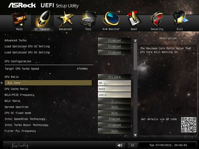This screenshot has height=149, width=199.
Task: Switch to the Main tab label
Action: click(20, 29)
